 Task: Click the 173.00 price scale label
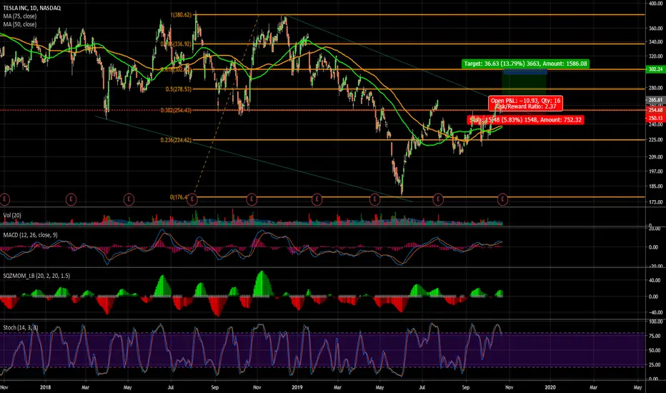coord(656,202)
